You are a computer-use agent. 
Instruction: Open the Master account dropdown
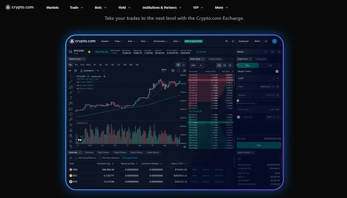pyautogui.click(x=252, y=52)
